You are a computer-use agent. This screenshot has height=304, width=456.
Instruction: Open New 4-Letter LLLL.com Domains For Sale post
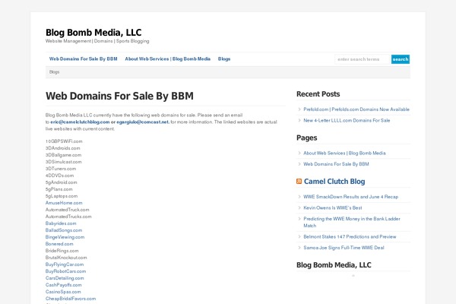coord(347,120)
